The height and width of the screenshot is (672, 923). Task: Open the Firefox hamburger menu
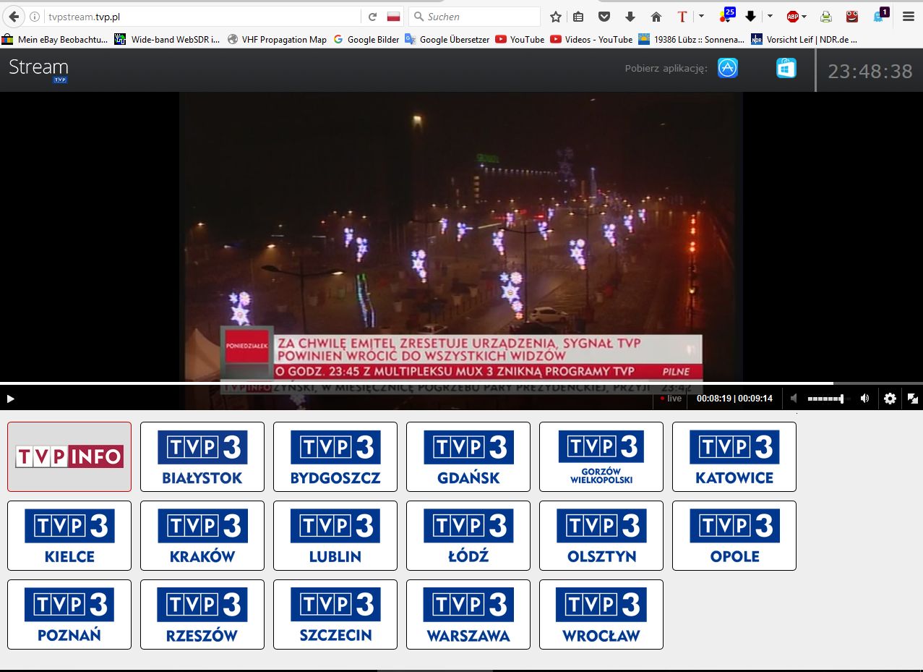(909, 17)
